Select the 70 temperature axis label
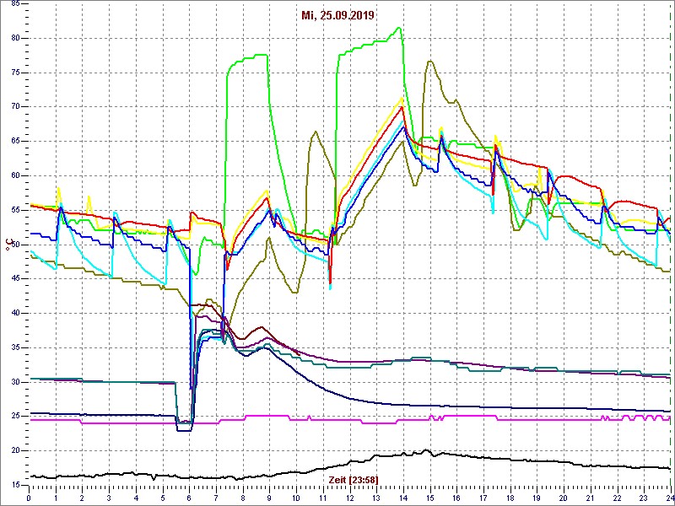The width and height of the screenshot is (675, 506). tap(15, 107)
